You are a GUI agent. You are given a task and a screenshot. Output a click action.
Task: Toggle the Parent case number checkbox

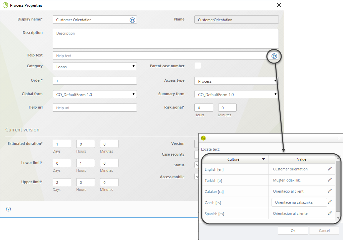[x=198, y=66]
